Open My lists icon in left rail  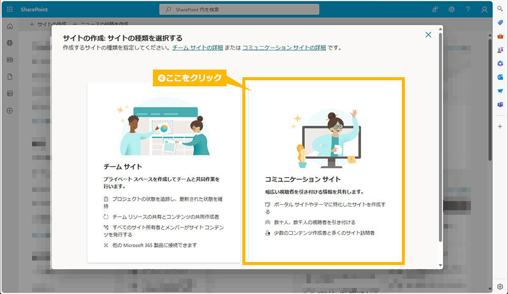[x=10, y=93]
